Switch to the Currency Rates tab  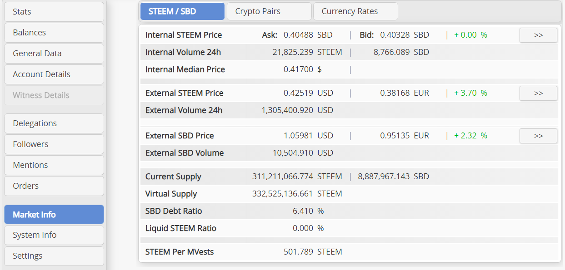pyautogui.click(x=355, y=11)
